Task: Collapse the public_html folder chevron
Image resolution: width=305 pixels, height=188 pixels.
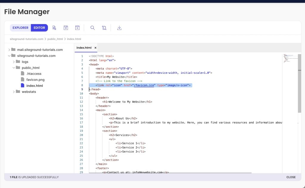Action: 14,68
